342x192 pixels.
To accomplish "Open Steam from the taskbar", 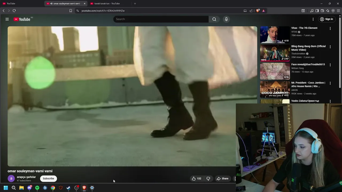I will 68,188.
